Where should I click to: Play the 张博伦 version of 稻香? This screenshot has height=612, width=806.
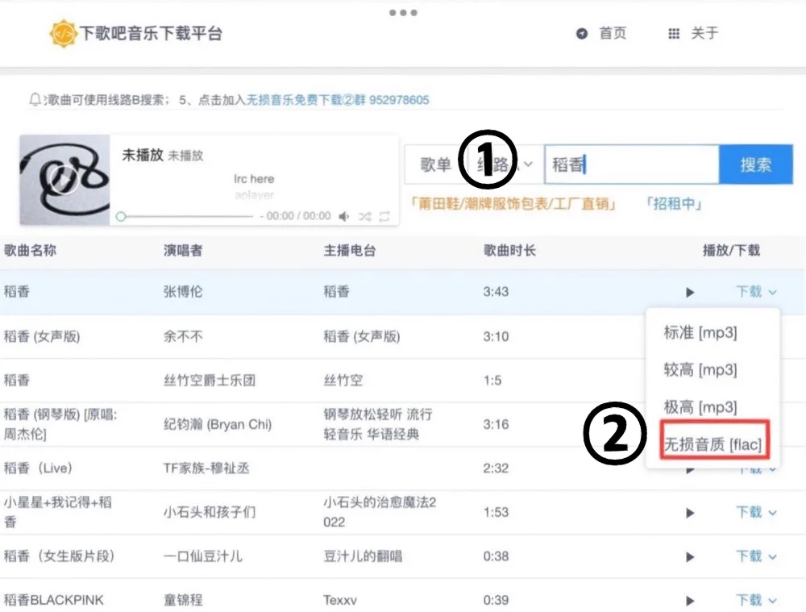point(690,292)
